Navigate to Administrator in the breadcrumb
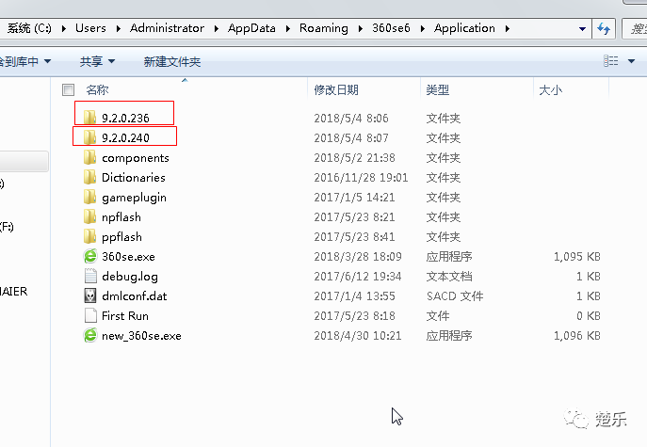The height and width of the screenshot is (447, 647). point(167,28)
